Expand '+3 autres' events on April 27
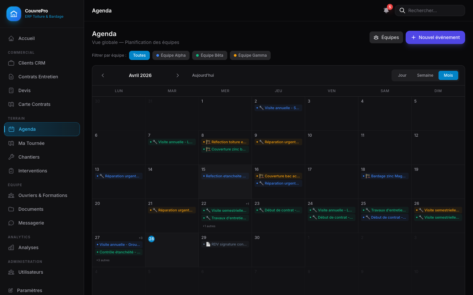The image size is (473, 295). click(x=103, y=260)
